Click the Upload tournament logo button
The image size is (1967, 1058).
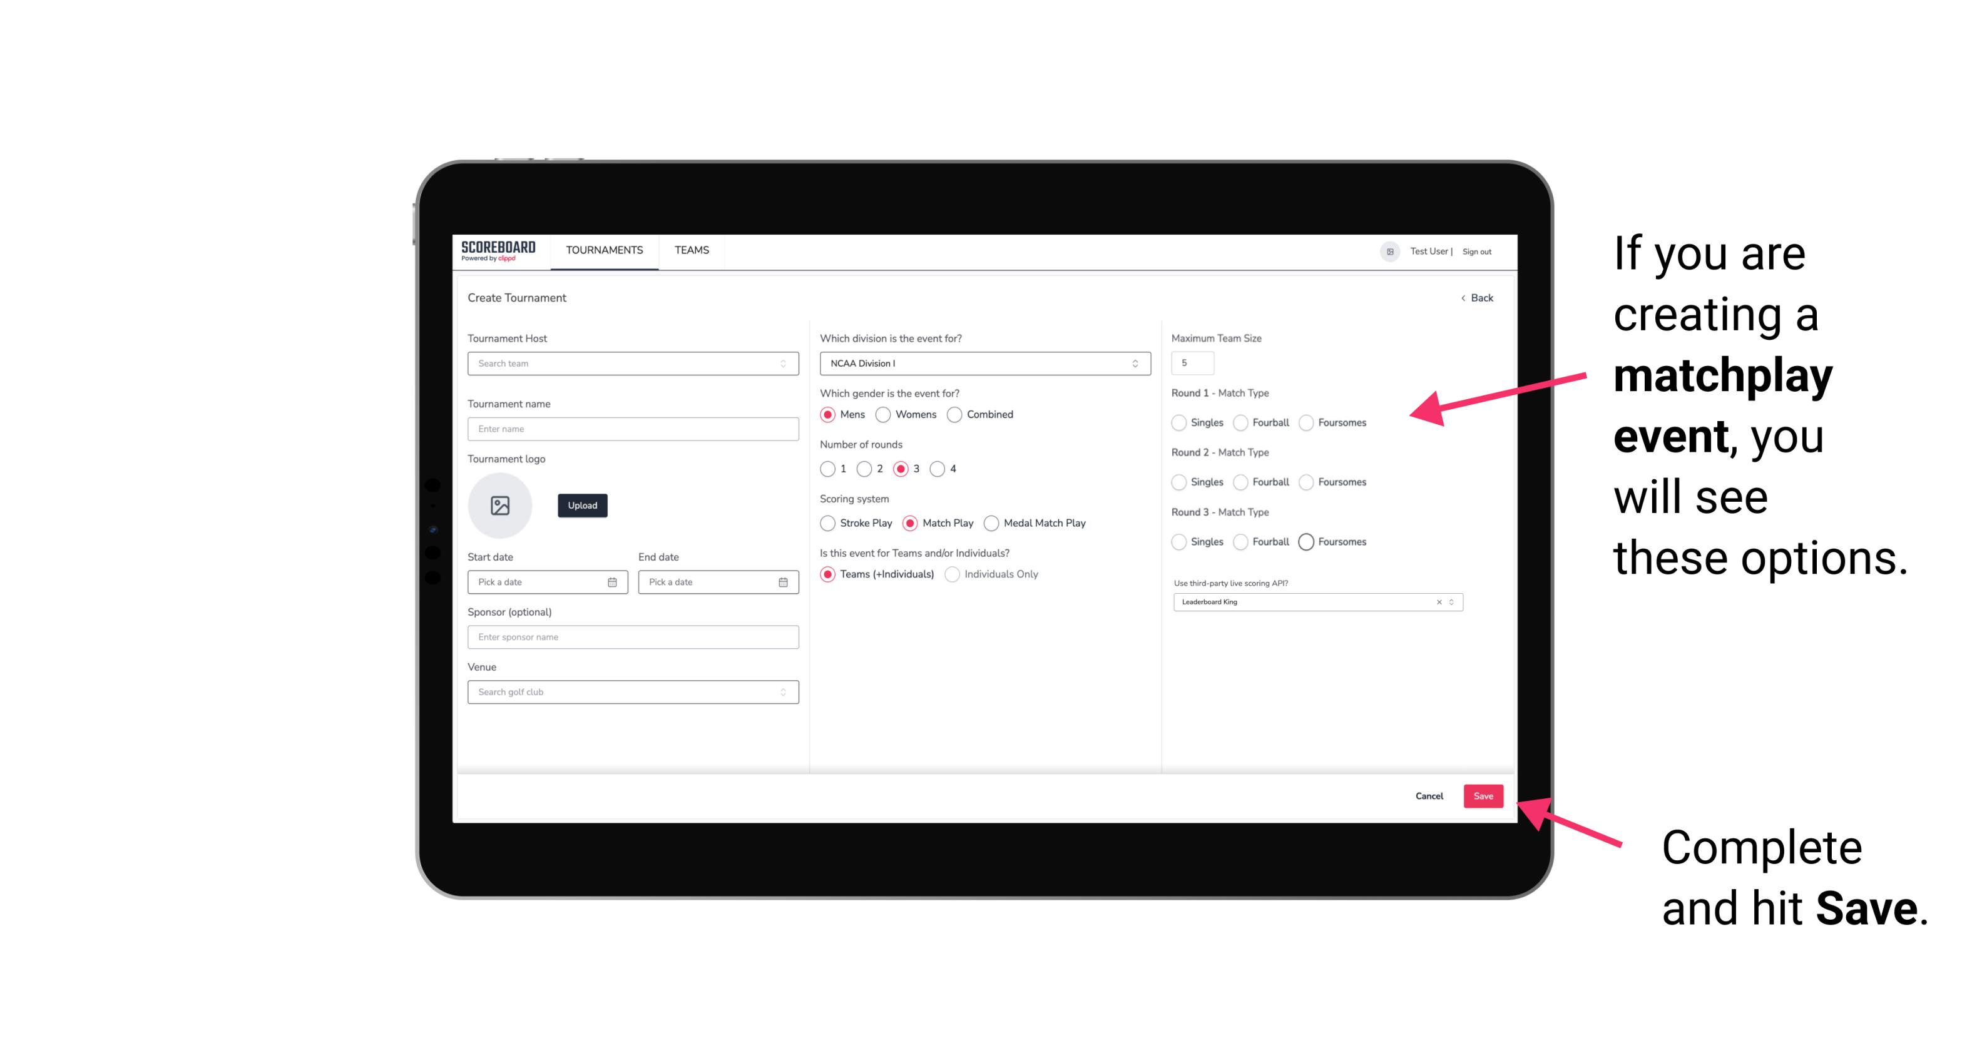(582, 506)
